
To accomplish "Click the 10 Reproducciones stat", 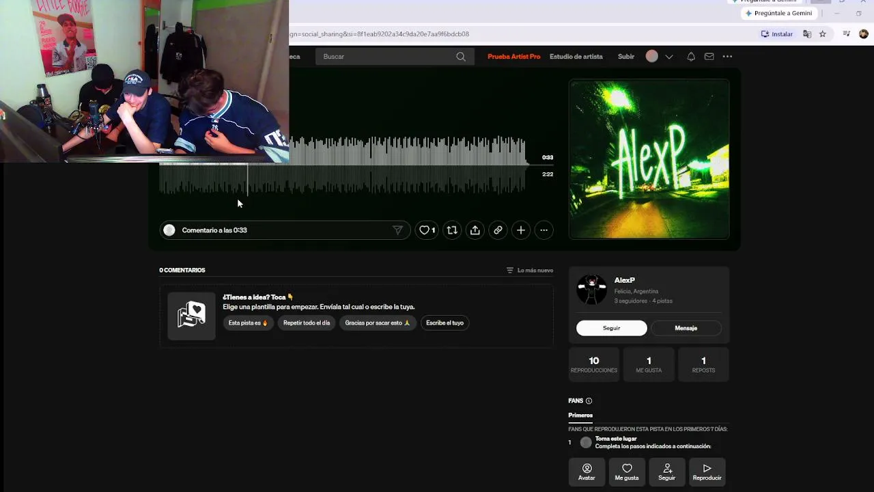I will (594, 364).
